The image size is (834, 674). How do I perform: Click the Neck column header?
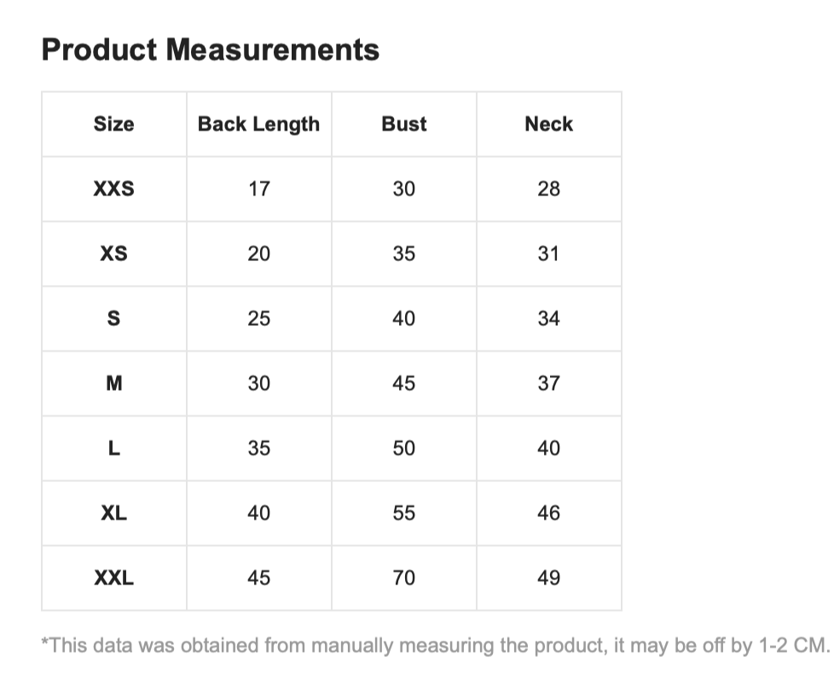(x=548, y=124)
